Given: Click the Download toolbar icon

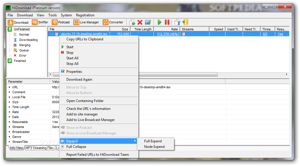Looking at the screenshot, I should click(18, 23).
